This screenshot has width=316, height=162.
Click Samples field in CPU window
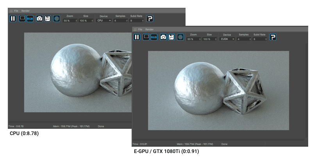(121, 21)
